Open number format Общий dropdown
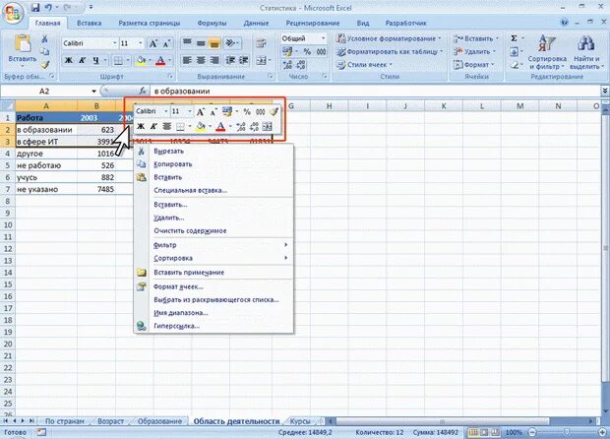This screenshot has height=439, width=610. point(323,38)
